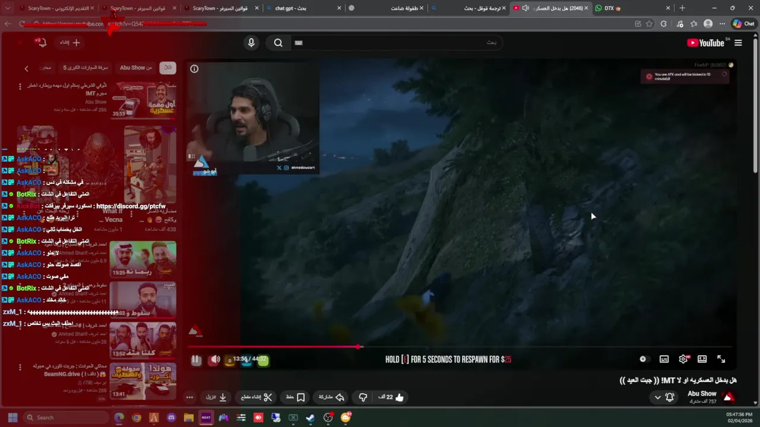Open the discord.gg/ptcfw link in chat

[x=131, y=206]
